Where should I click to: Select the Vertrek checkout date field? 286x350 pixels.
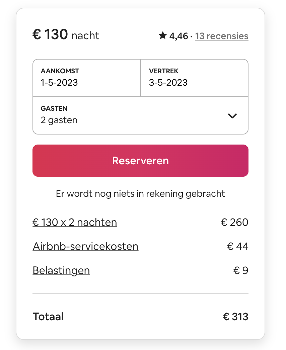(x=194, y=78)
